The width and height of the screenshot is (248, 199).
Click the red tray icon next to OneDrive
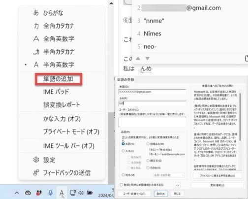pyautogui.click(x=39, y=193)
